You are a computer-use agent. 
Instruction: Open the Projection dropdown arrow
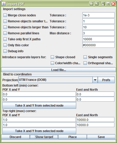[95, 80]
